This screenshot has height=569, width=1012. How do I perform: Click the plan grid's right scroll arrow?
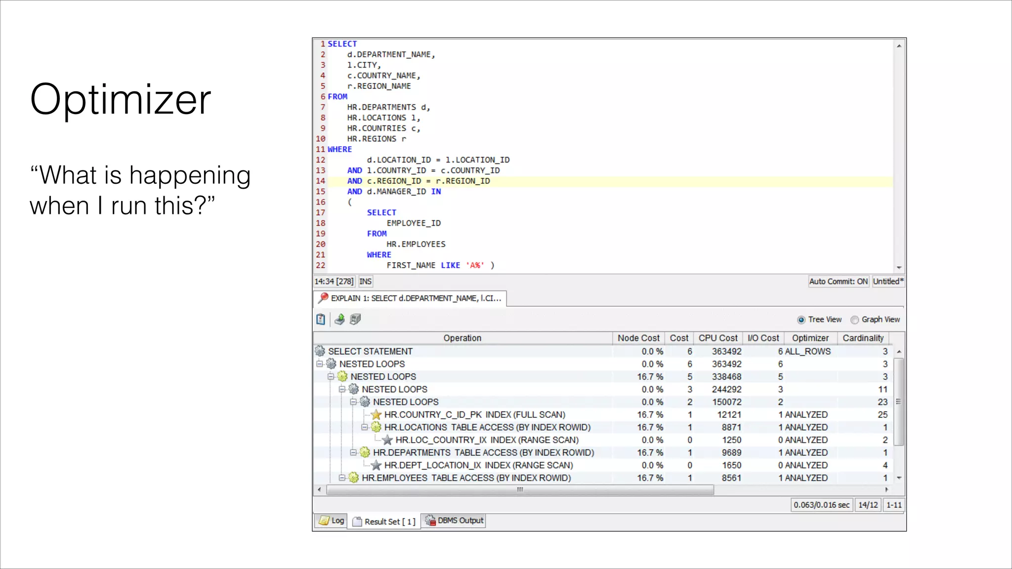point(887,490)
